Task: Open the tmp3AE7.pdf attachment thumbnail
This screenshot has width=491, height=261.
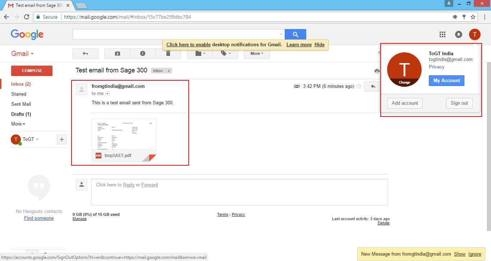Action: [x=124, y=140]
